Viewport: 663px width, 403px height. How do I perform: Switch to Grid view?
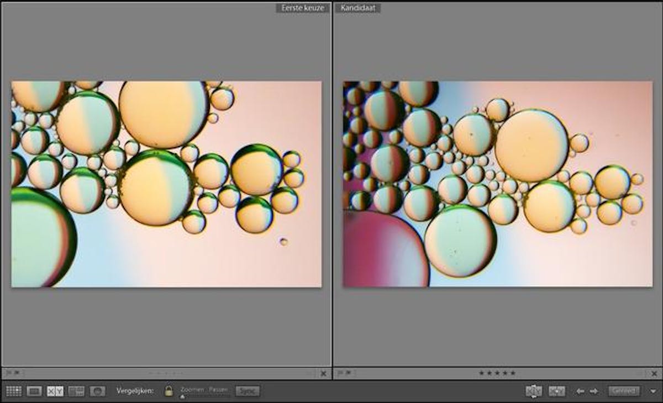(14, 391)
